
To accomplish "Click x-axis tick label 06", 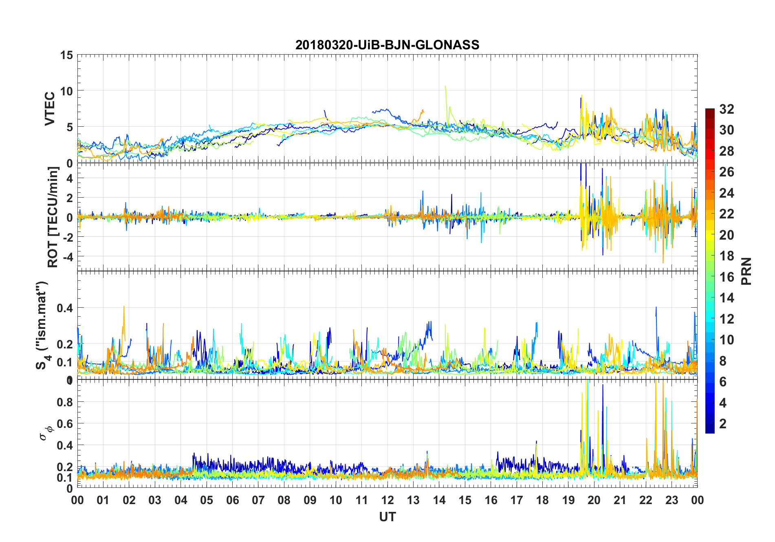I will [x=232, y=500].
